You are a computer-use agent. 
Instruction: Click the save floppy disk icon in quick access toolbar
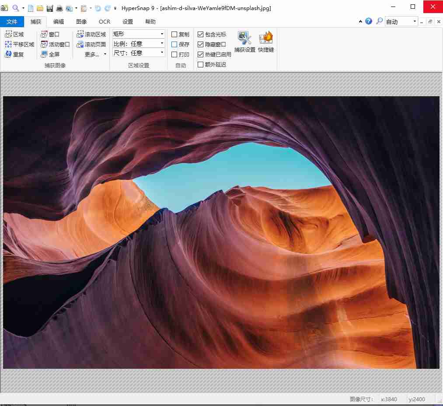click(50, 8)
